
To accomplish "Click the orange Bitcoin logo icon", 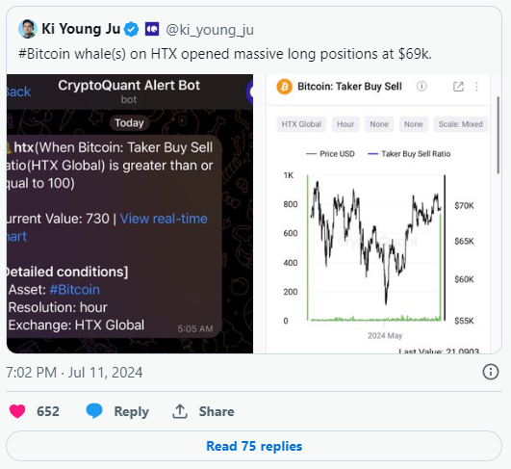I will (x=284, y=87).
